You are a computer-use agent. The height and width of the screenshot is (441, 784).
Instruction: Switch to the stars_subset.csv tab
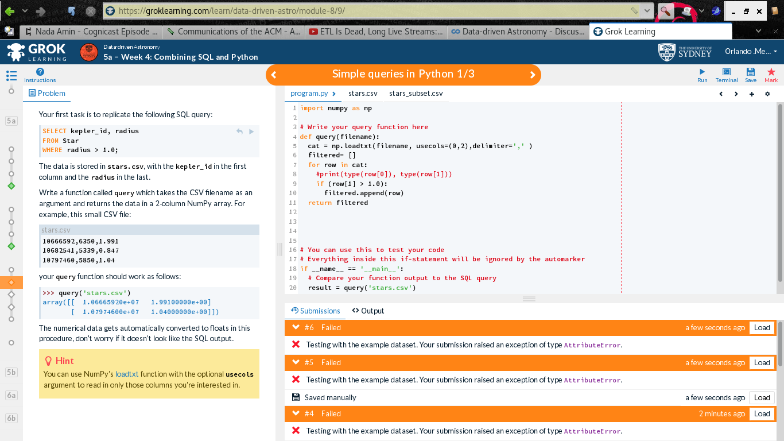416,93
